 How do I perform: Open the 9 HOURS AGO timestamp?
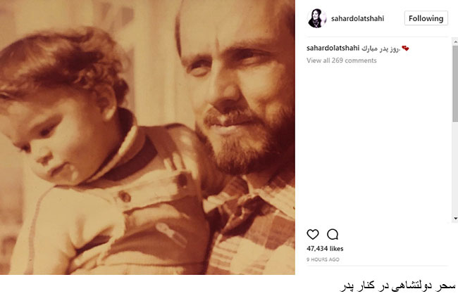[323, 259]
